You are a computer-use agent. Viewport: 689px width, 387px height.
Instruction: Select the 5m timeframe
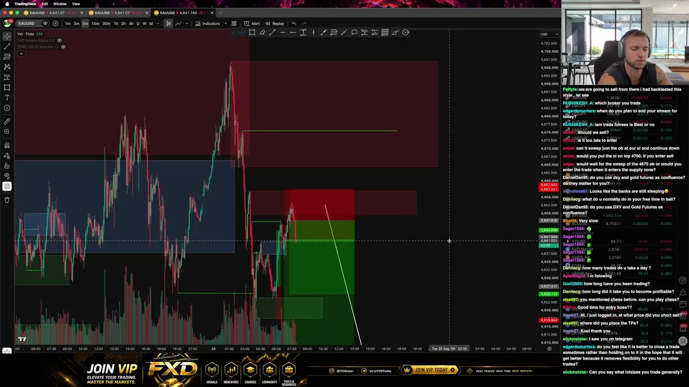coord(85,24)
